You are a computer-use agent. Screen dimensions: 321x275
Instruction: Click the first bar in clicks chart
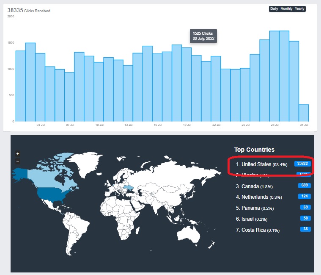20,86
